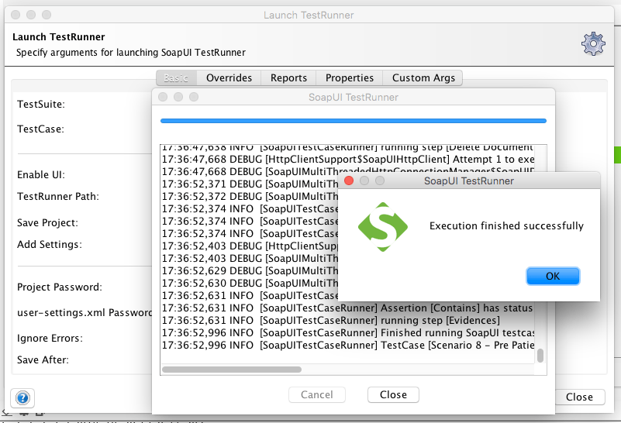Click the 'TestSuite:' label
Viewport: 621px width, 423px height.
pyautogui.click(x=41, y=105)
